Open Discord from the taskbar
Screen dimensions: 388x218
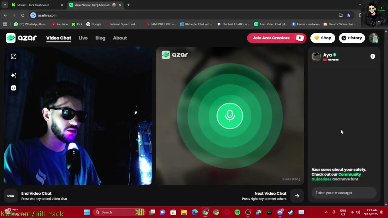(280, 212)
